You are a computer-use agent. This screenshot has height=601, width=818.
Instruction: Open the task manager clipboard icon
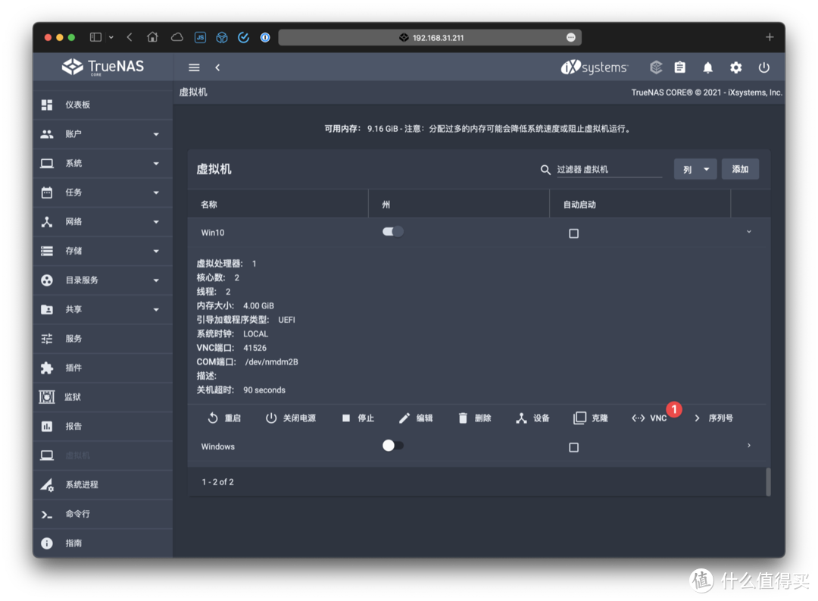pos(679,67)
